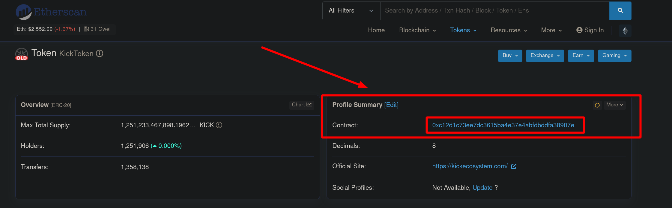Open the Buy dropdown
Viewport: 672px width, 208px height.
pyautogui.click(x=510, y=56)
